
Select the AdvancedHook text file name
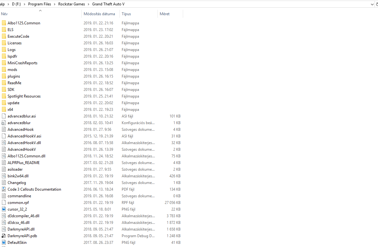(21, 130)
